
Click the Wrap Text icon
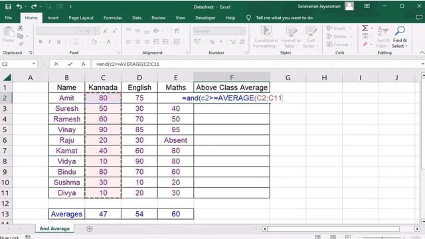177,31
